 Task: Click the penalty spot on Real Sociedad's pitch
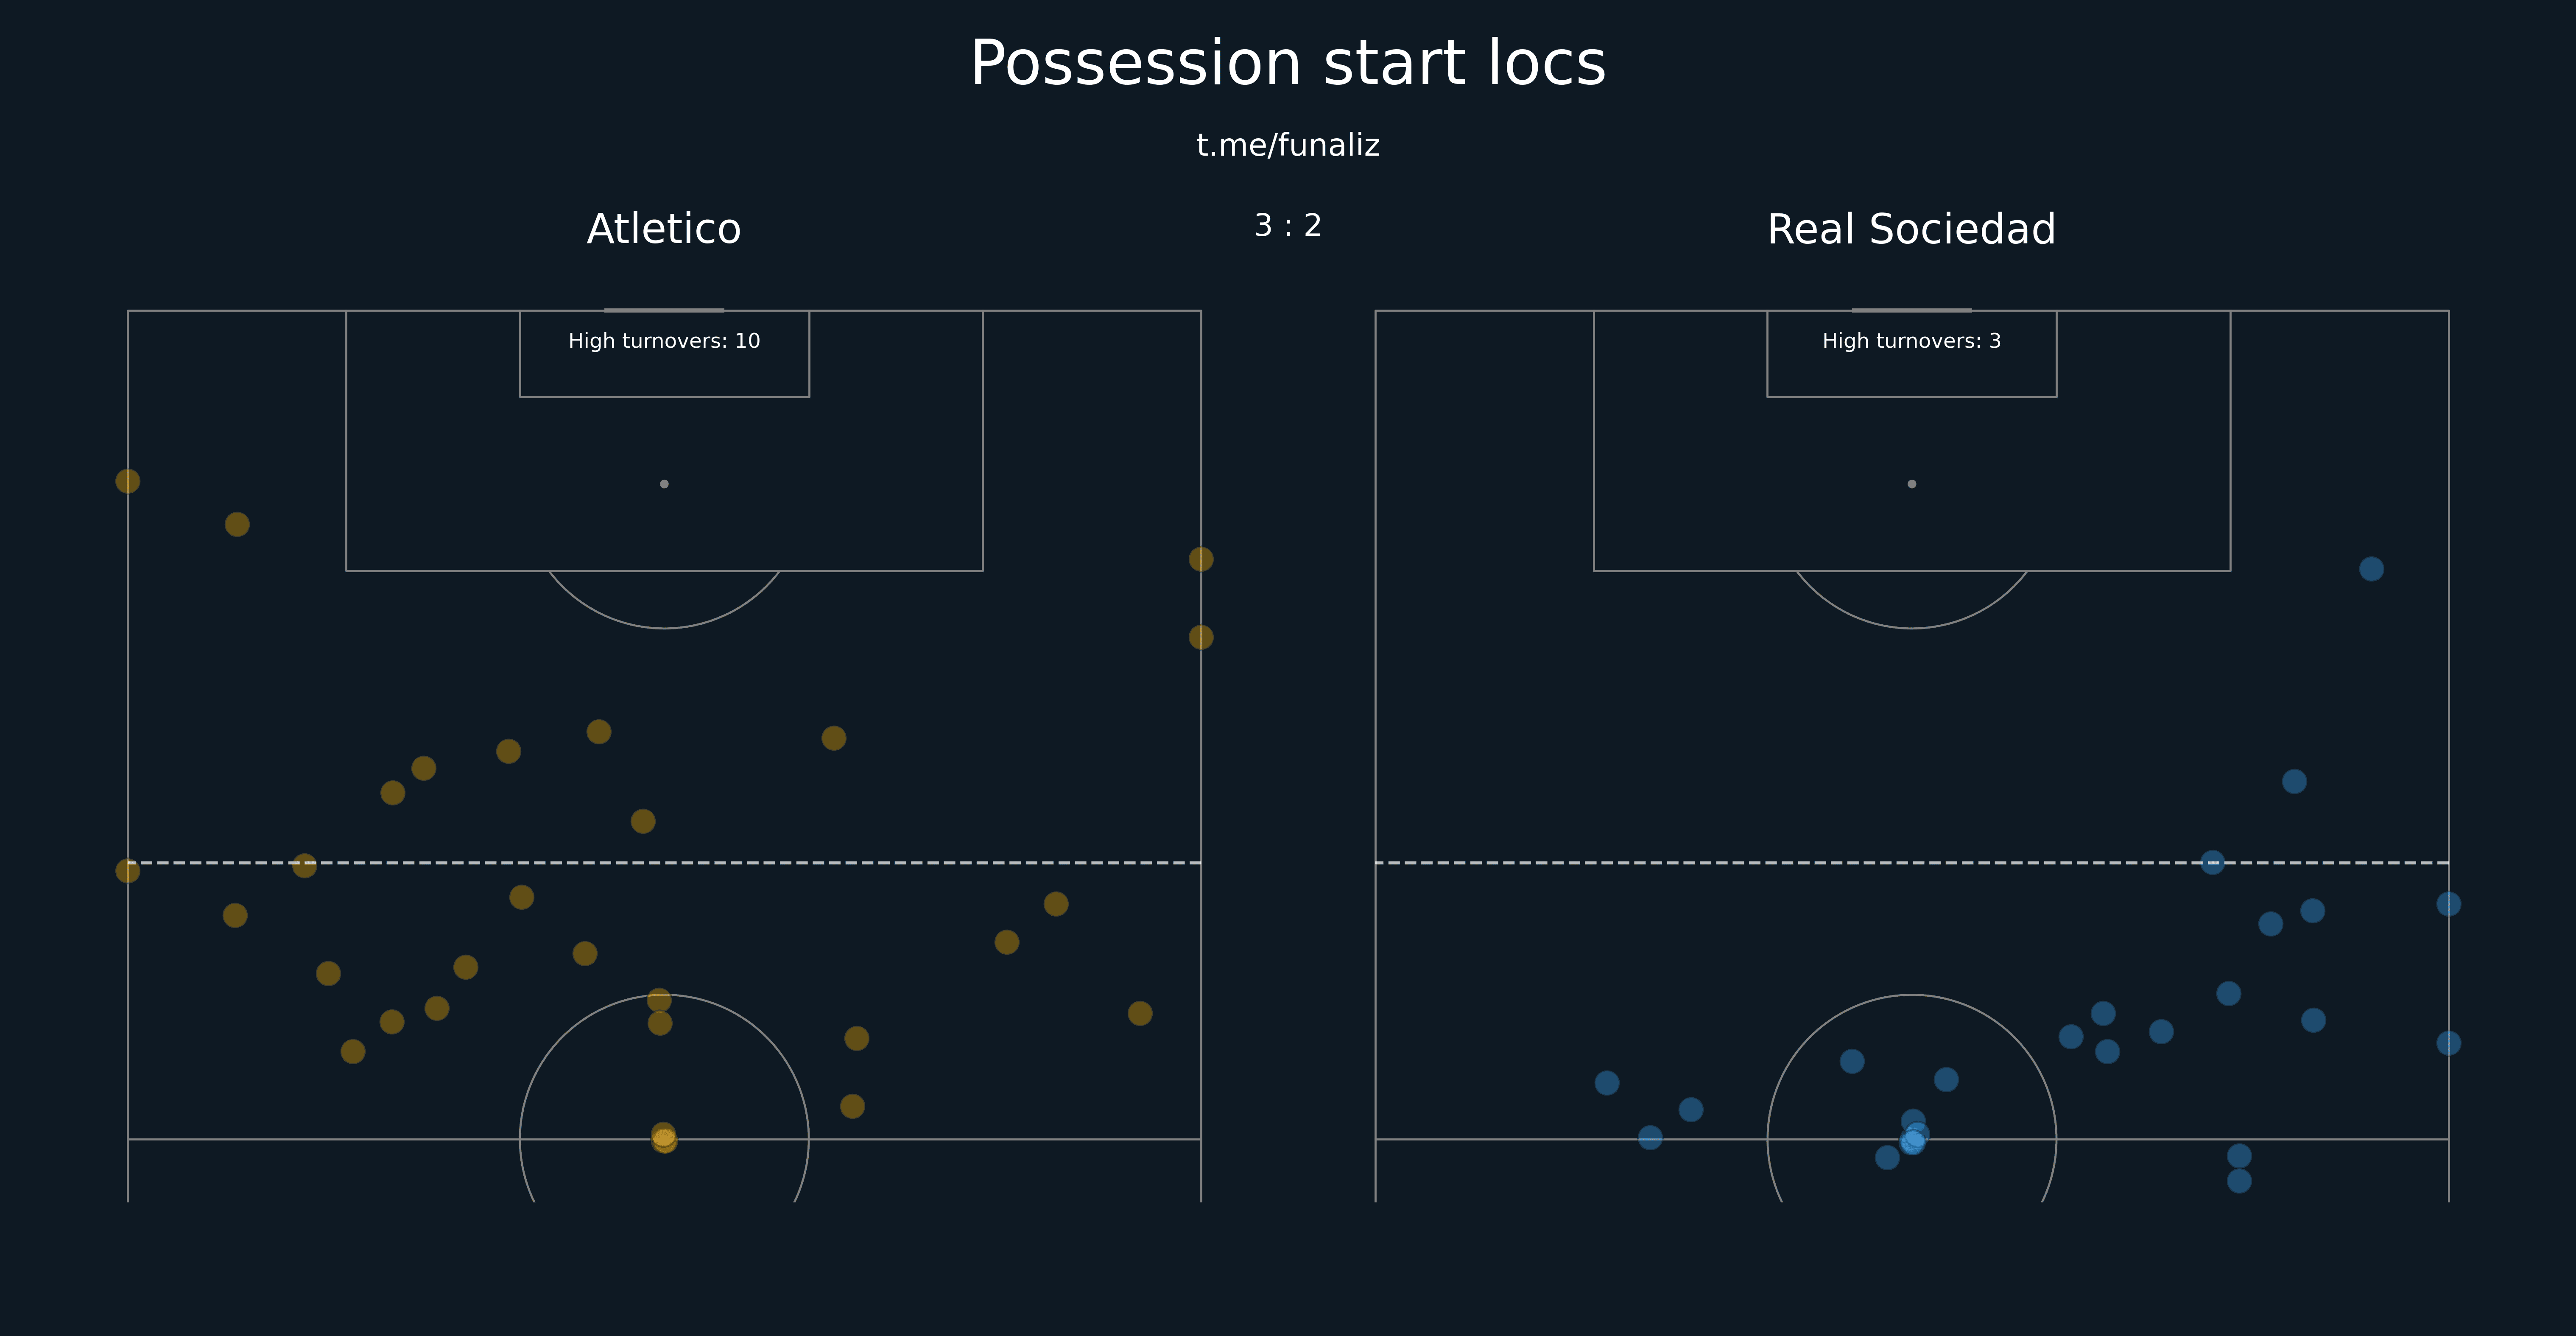(1911, 484)
